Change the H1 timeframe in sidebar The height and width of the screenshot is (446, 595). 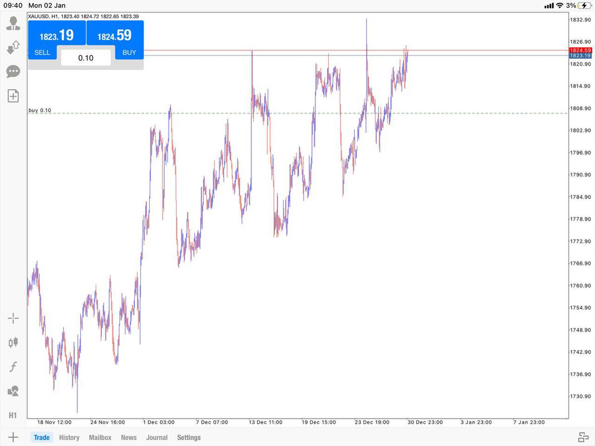(12, 415)
